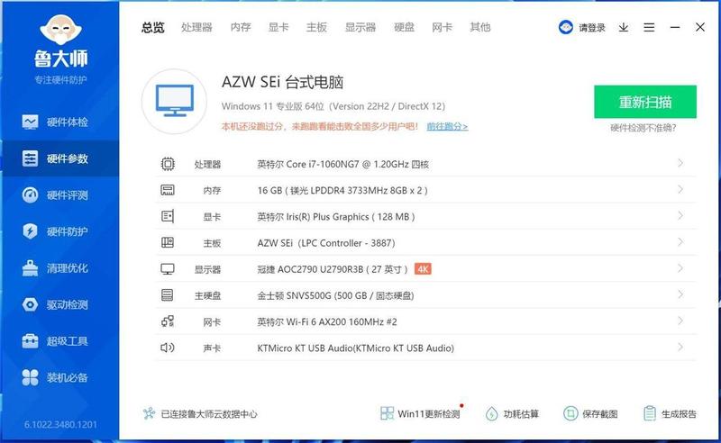721x443 pixels.
Task: Click the Wi-Fi 6 AX200 text
Action: [x=327, y=321]
